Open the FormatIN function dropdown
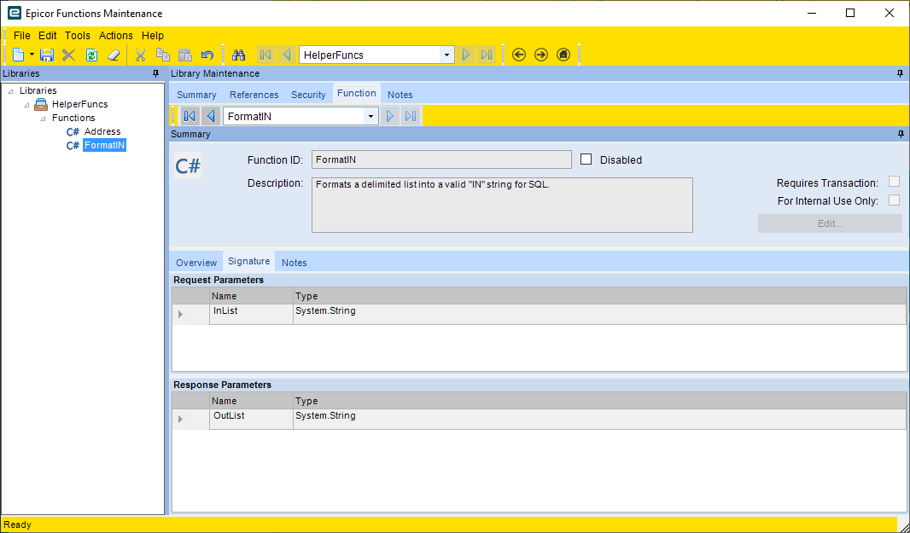The height and width of the screenshot is (533, 910). [370, 117]
